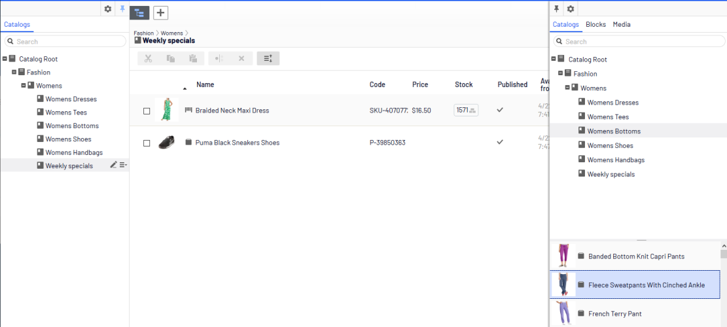Open the Media tab
The image size is (727, 327).
tap(621, 24)
